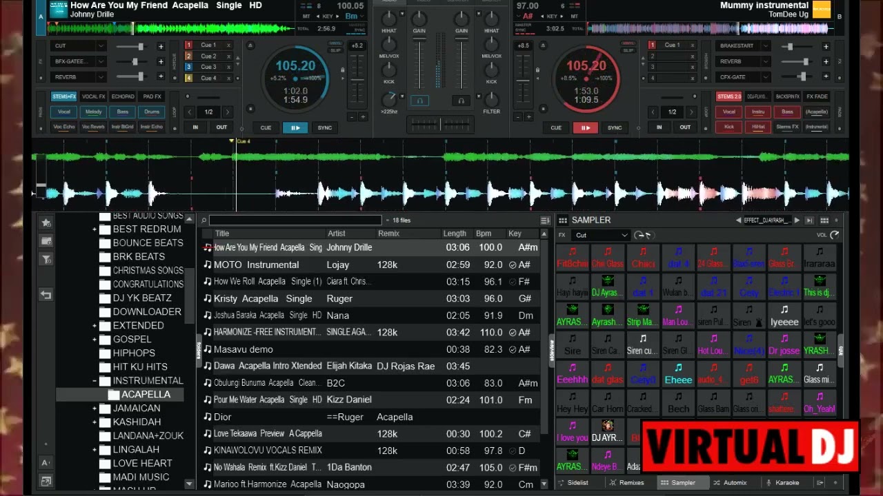This screenshot has width=883, height=496.
Task: Delete left deck Cue 4 with x
Action: (228, 79)
